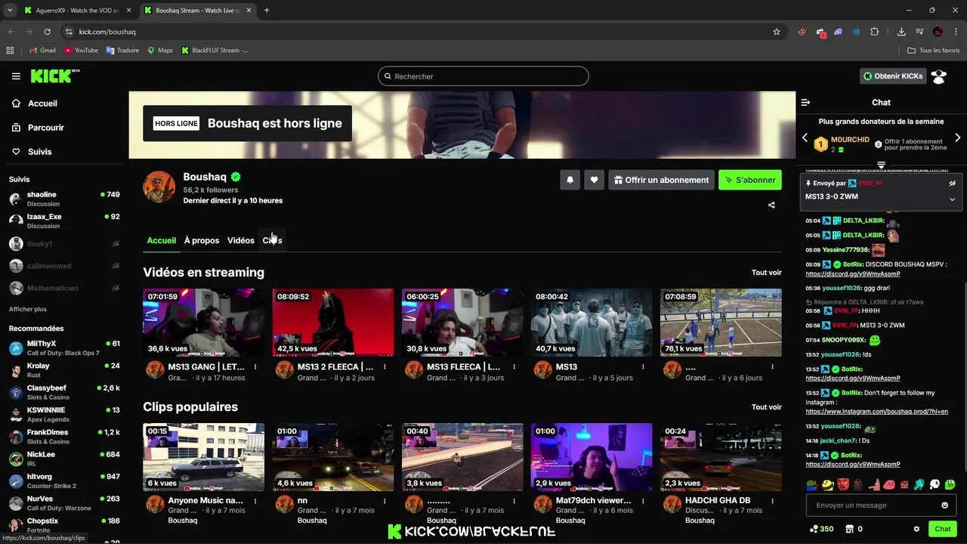This screenshot has width=967, height=544.
Task: Open the cookie extension icon in Chrome toolbar
Action: [x=802, y=32]
